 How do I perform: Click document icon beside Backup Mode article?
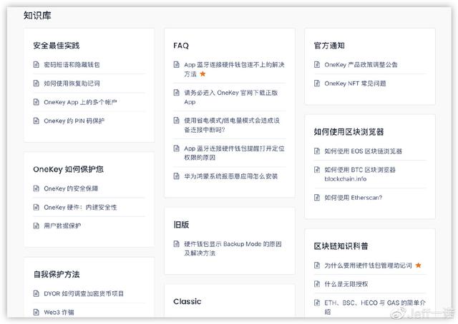click(x=177, y=243)
